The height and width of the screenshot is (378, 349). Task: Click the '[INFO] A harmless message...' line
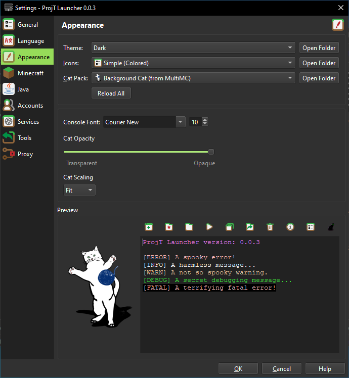coord(199,265)
